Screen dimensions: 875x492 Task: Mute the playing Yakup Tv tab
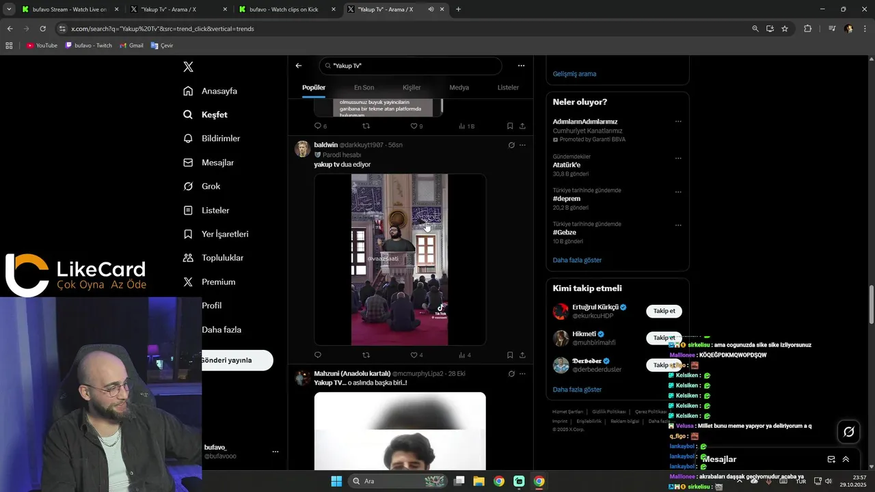(x=431, y=10)
